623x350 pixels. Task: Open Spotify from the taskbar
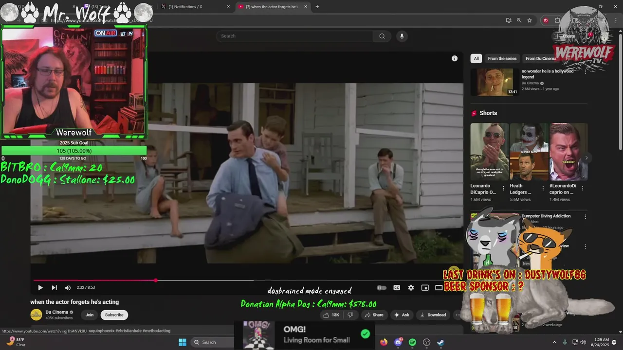click(412, 342)
